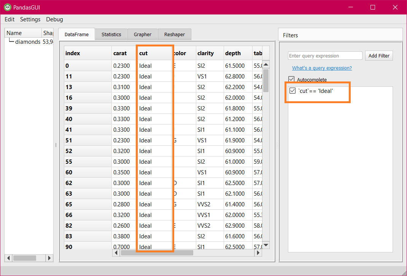This screenshot has width=407, height=276.
Task: Open the Settings menu
Action: [x=30, y=19]
